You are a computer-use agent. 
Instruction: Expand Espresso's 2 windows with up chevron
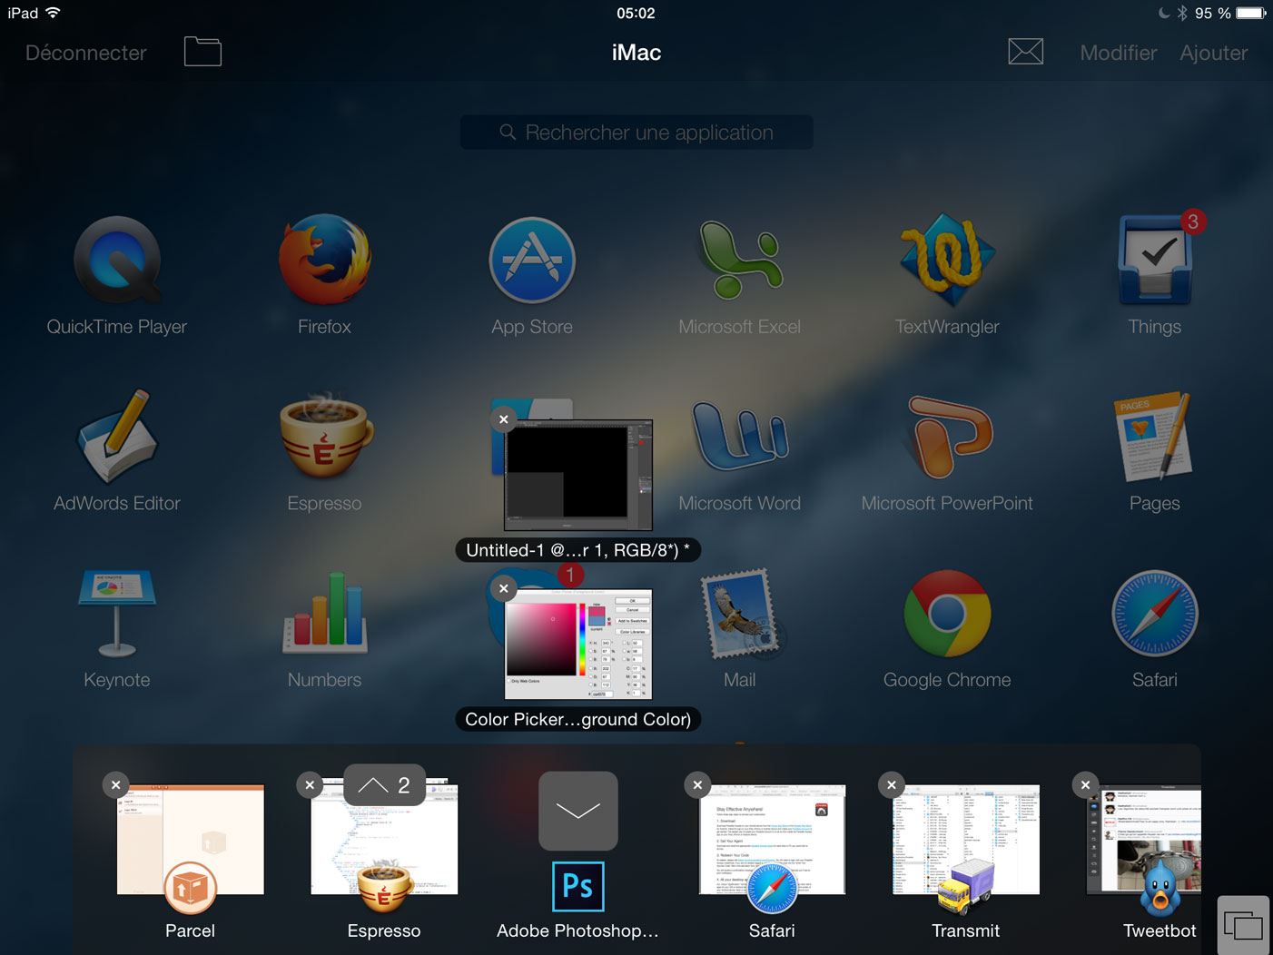384,784
